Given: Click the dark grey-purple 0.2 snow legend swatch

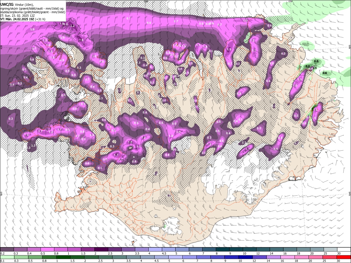Looking at the screenshot, I should coord(7,250).
